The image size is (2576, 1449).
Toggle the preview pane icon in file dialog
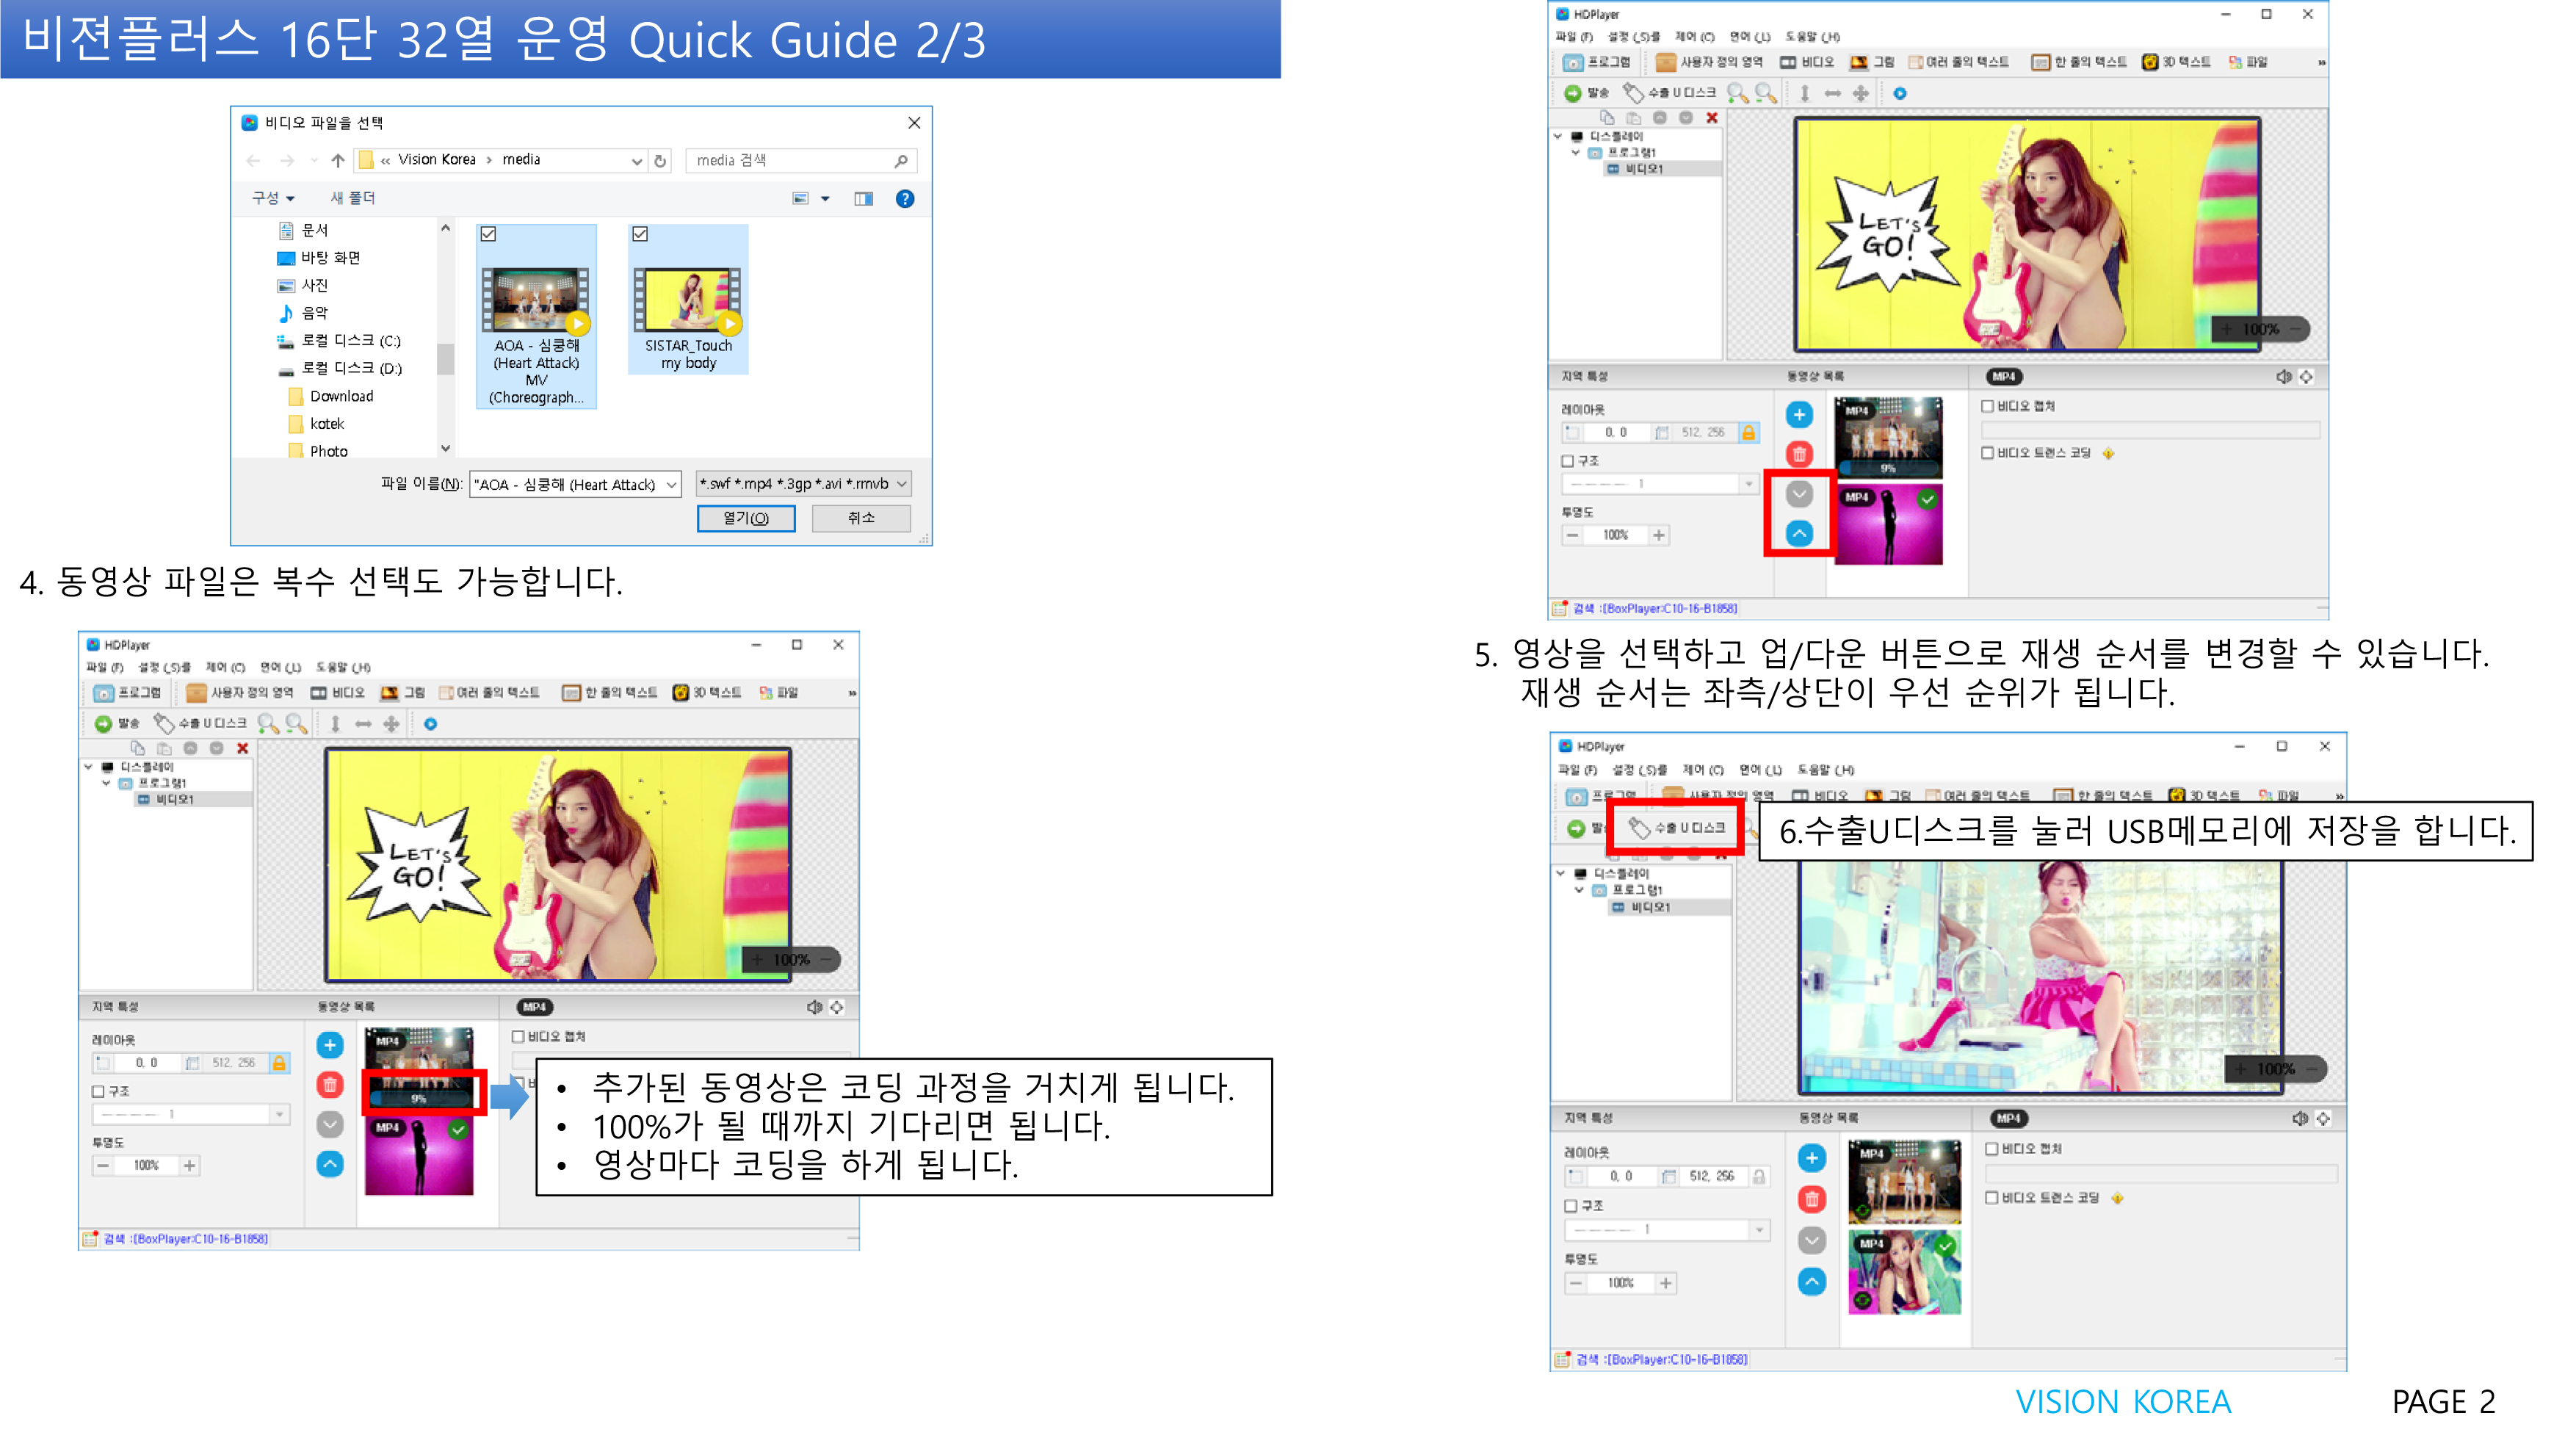(864, 199)
